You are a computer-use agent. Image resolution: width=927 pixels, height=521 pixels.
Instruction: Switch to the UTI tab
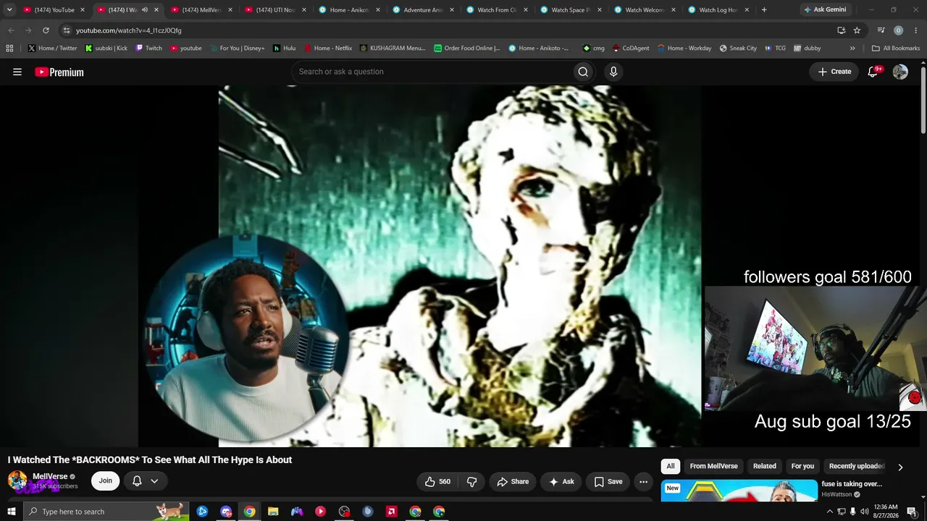point(274,10)
